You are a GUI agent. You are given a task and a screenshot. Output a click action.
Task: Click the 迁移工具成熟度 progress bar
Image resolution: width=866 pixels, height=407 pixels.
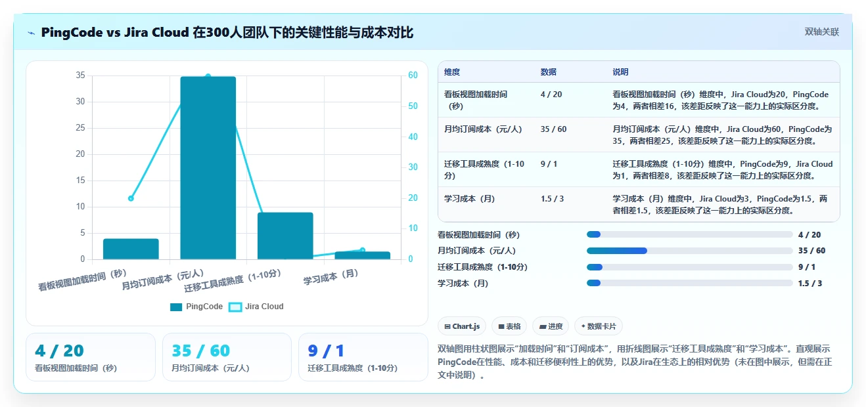coord(689,267)
